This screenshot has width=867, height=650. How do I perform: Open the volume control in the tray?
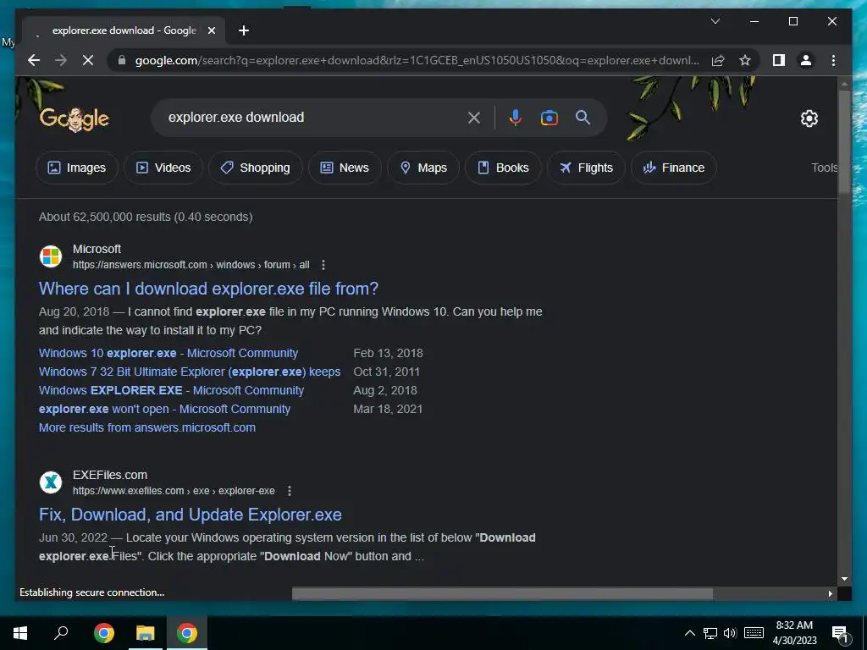[730, 633]
